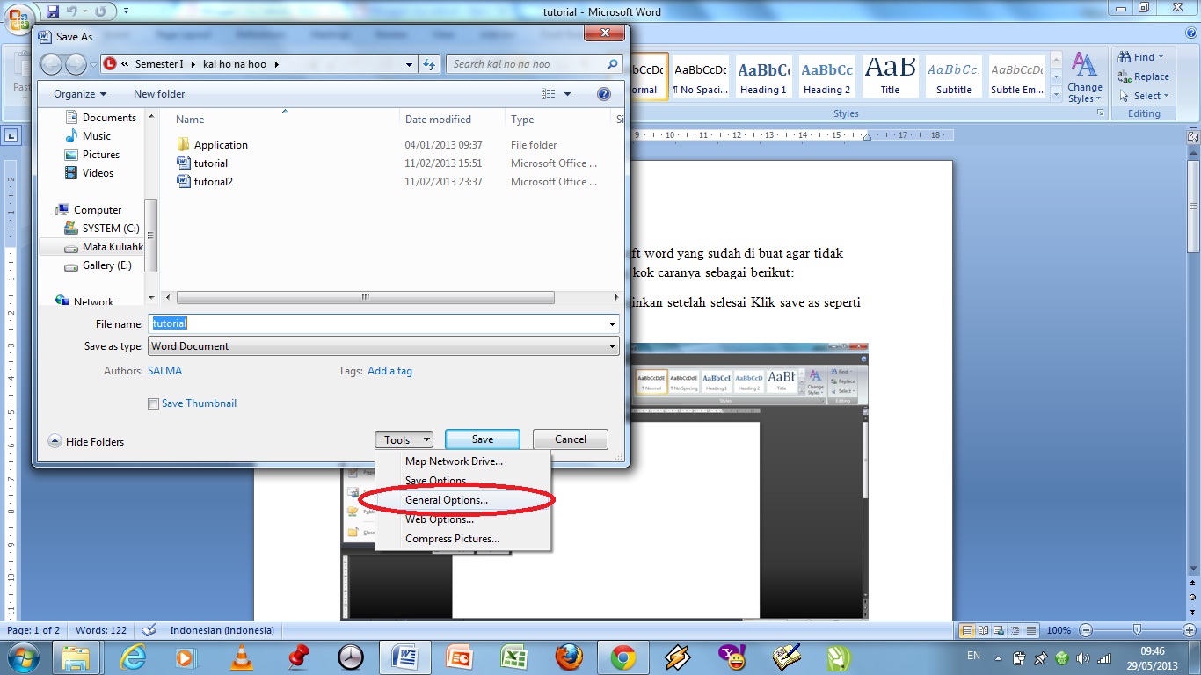Image resolution: width=1201 pixels, height=675 pixels.
Task: Click the New folder button
Action: (159, 94)
